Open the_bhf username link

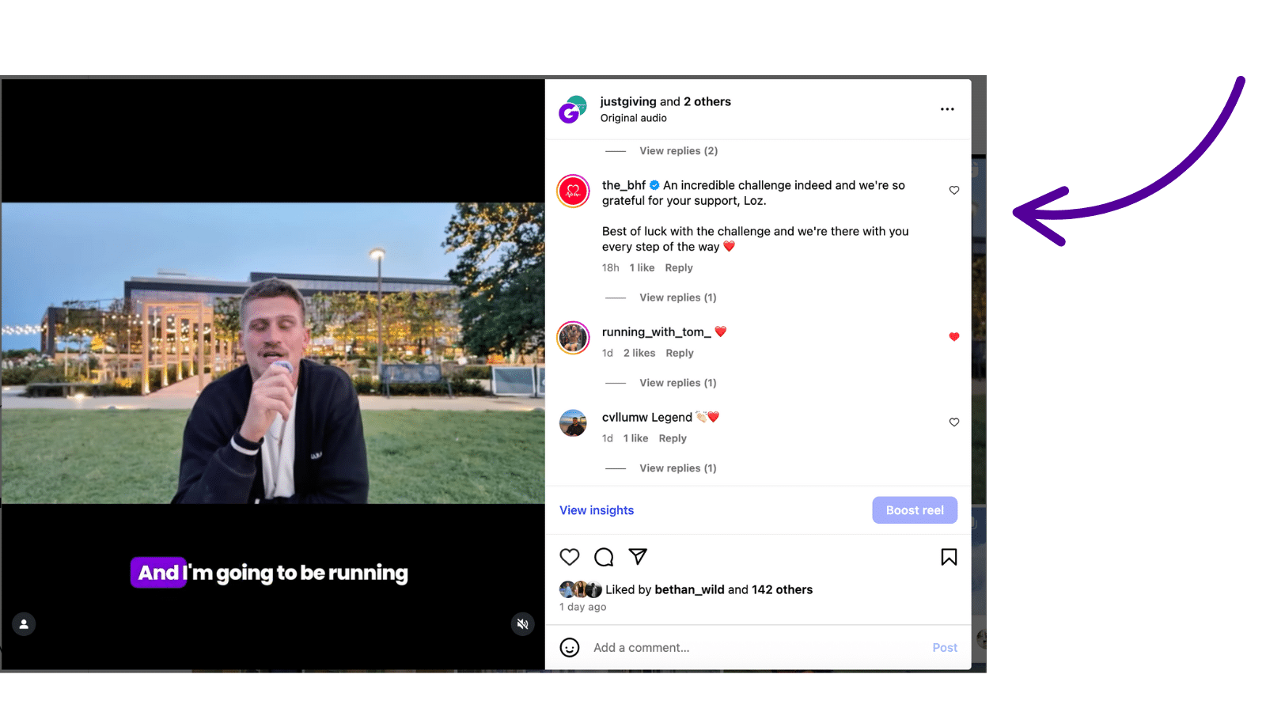coord(624,185)
